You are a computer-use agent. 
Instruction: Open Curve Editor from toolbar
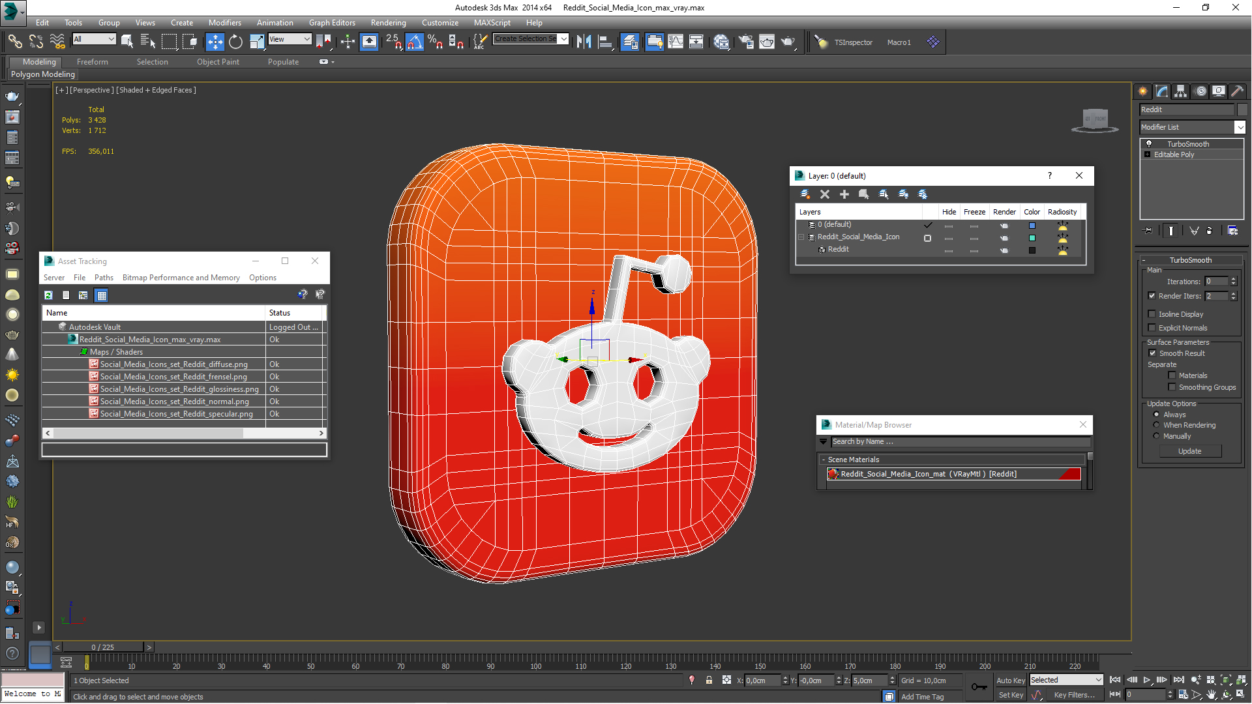coord(676,42)
